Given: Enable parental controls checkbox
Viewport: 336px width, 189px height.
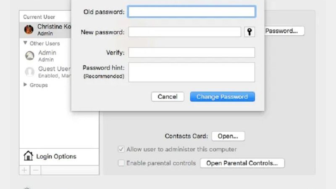Looking at the screenshot, I should click(121, 163).
